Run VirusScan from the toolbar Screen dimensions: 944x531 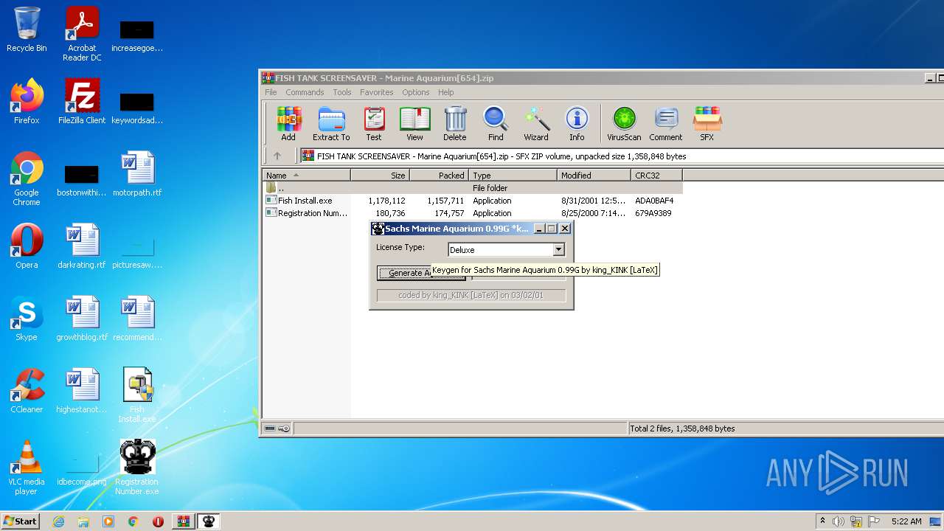coord(624,124)
